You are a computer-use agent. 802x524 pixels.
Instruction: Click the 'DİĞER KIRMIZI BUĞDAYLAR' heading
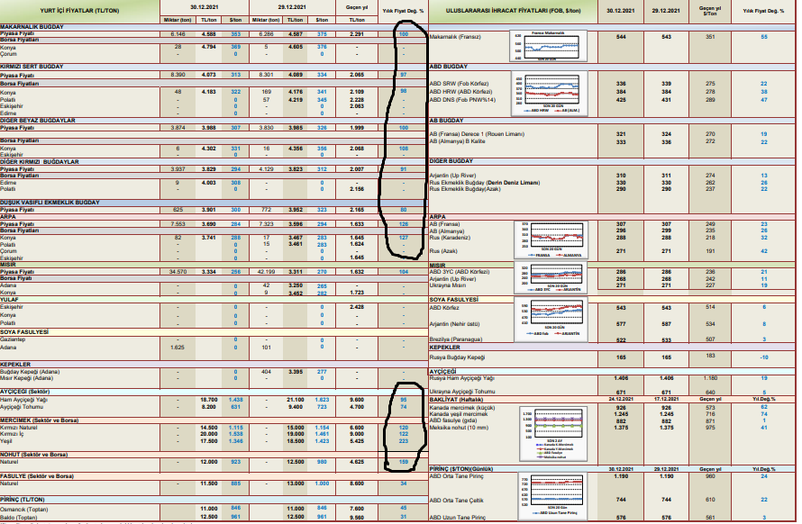pos(40,161)
